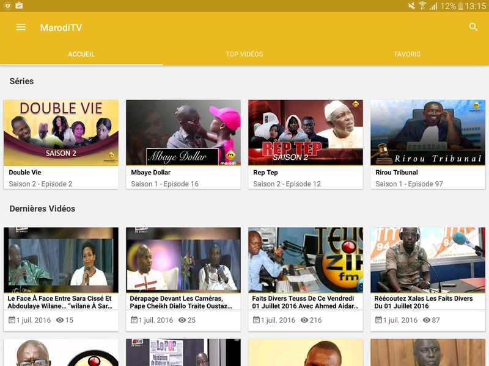This screenshot has height=366, width=489.
Task: Select 'Saison 1 - Episode 97' text
Action: pos(409,184)
